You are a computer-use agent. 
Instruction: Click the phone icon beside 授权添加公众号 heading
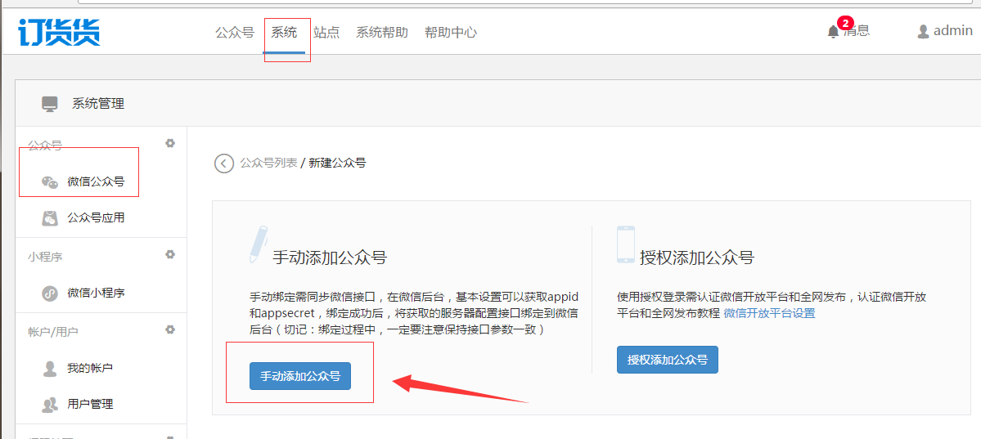626,244
